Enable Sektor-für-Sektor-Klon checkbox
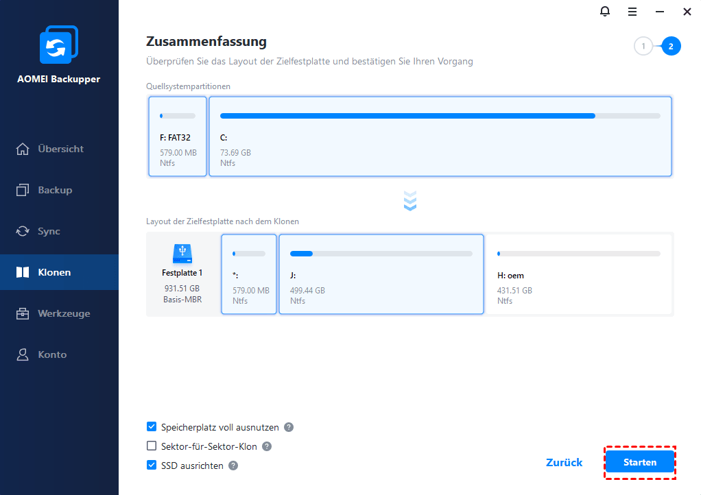This screenshot has width=701, height=495. (x=152, y=446)
